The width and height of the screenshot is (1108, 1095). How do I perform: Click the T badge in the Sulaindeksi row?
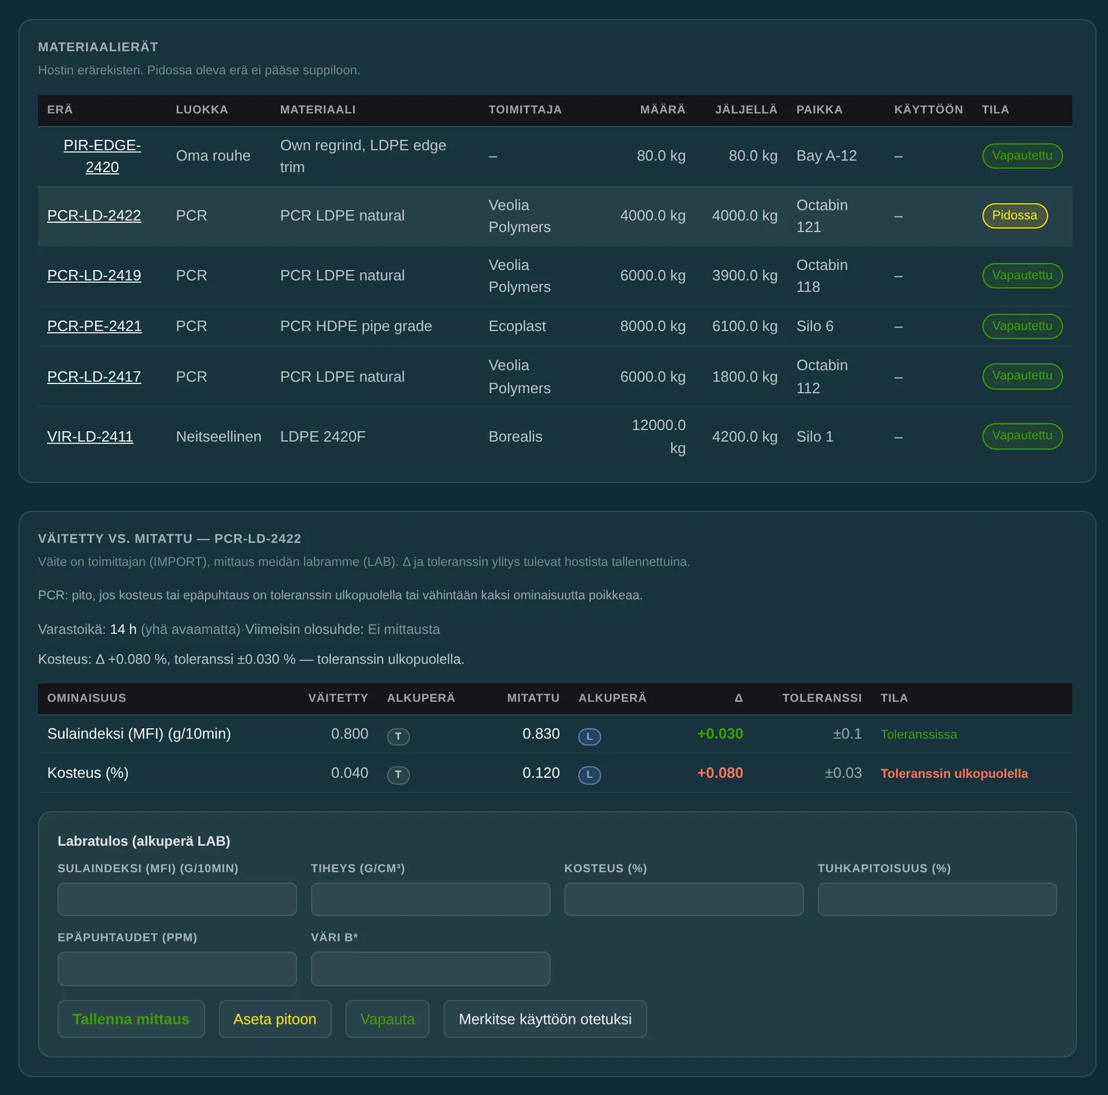coord(398,736)
